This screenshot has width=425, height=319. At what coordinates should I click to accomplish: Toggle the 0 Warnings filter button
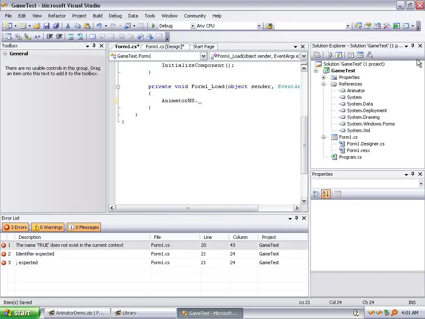pos(48,227)
